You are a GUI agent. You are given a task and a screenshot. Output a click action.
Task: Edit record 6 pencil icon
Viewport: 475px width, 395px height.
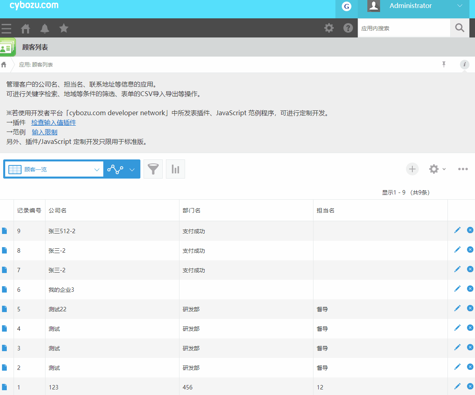[457, 289]
